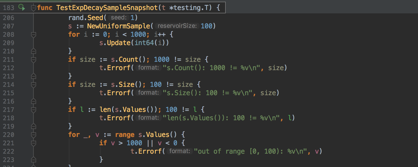418x167 pixels.
Task: Click the fold end marker on line 216
Action: (x=33, y=101)
